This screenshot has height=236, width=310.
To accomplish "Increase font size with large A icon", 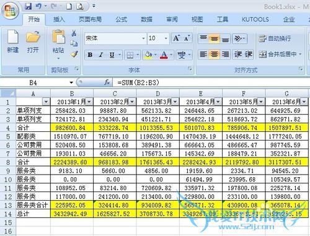I will click(x=177, y=38).
